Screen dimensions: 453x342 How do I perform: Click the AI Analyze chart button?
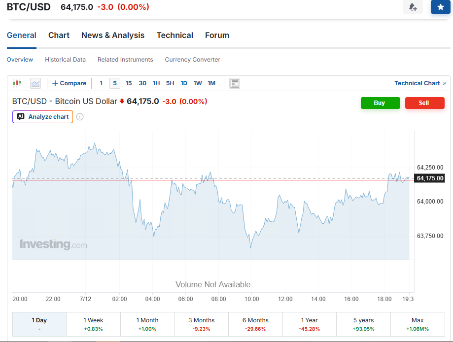pyautogui.click(x=42, y=117)
